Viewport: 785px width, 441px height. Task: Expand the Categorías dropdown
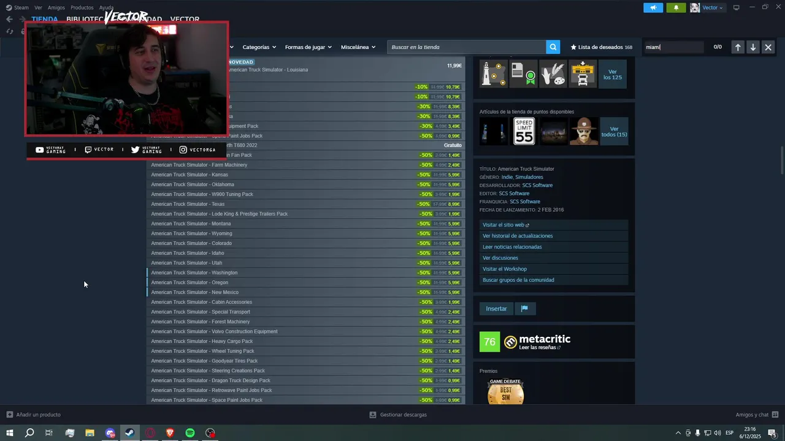(x=259, y=47)
